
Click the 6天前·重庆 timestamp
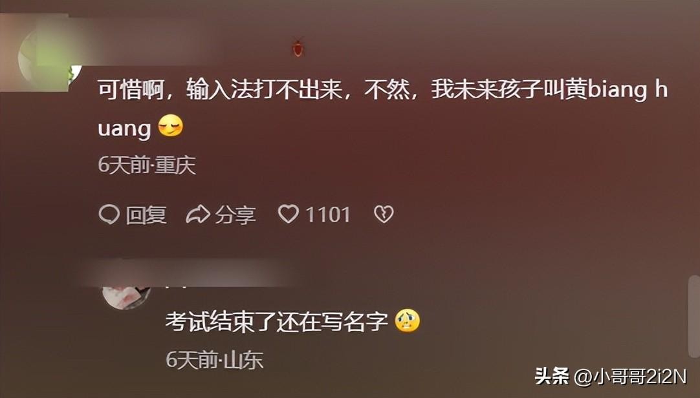pyautogui.click(x=147, y=165)
